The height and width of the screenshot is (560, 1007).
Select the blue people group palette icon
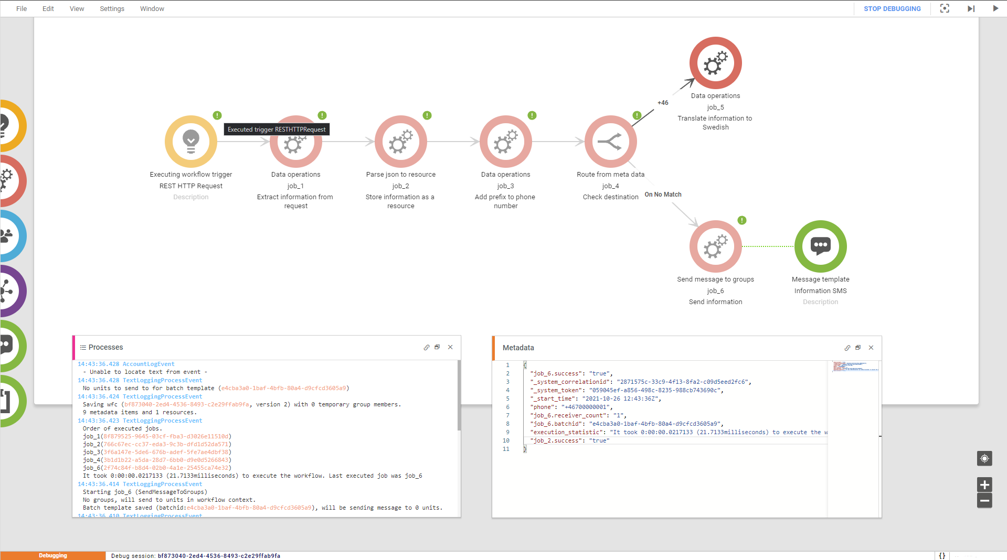(x=8, y=236)
